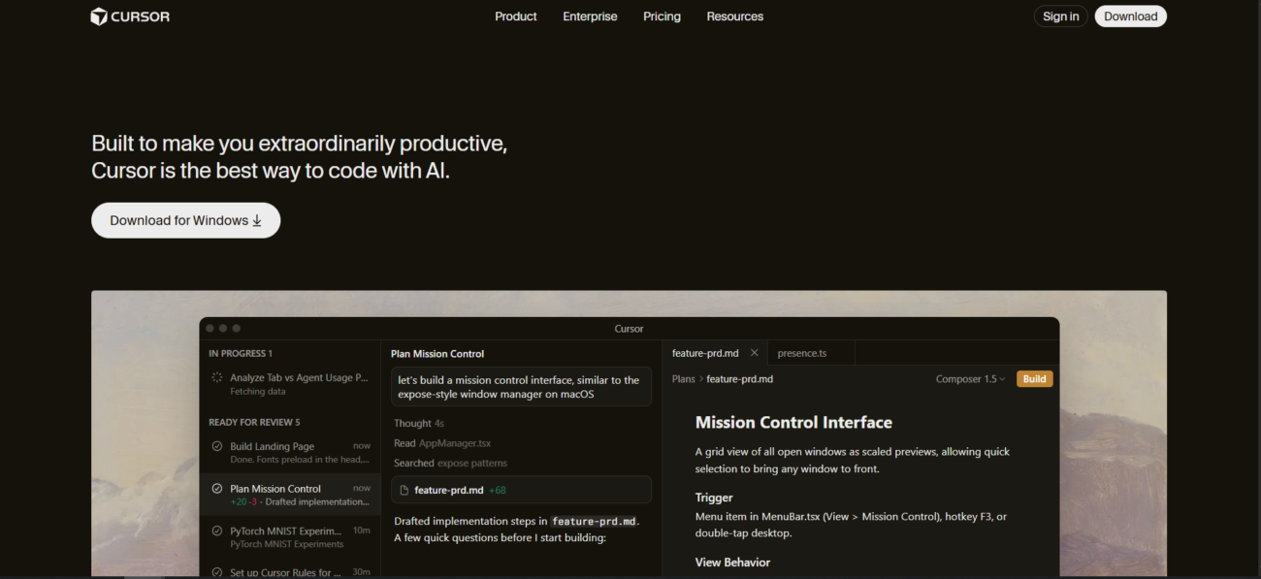
Task: Click the checkmark icon for Build Landing Page
Action: [x=217, y=446]
